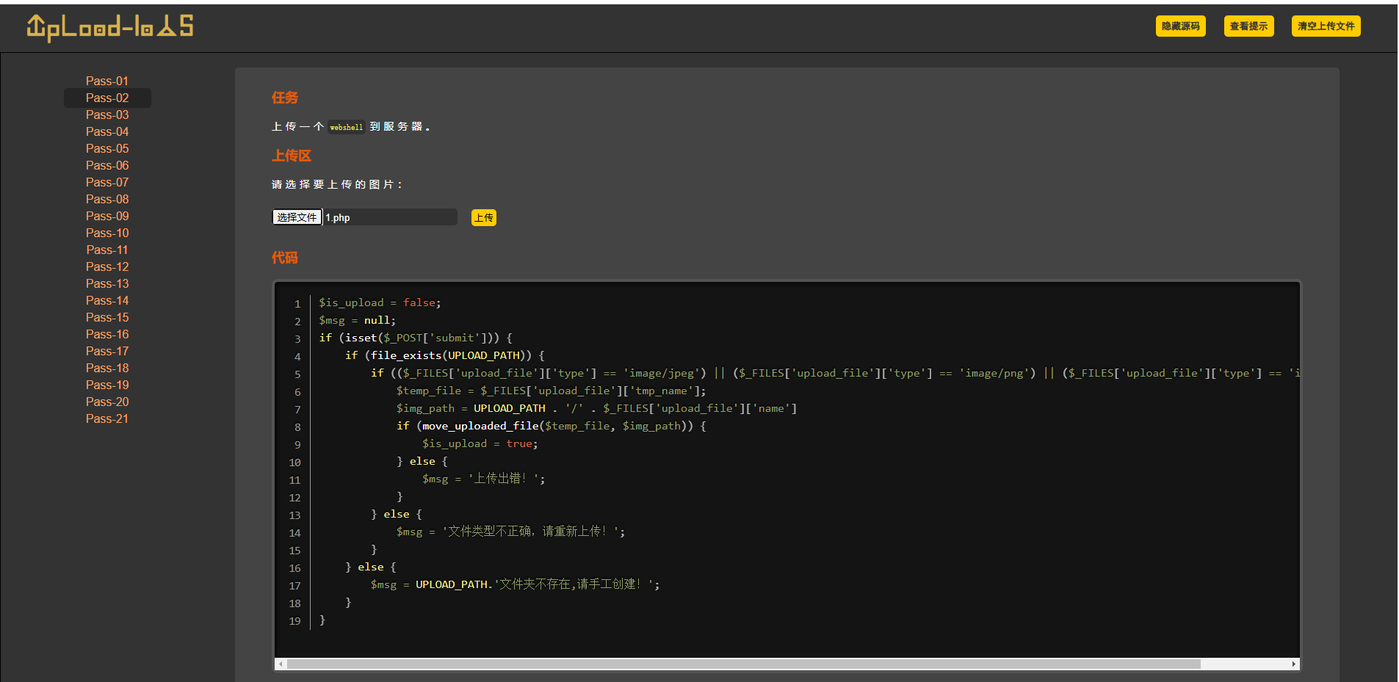Select Pass-17 from the level list
1399x682 pixels.
point(107,351)
